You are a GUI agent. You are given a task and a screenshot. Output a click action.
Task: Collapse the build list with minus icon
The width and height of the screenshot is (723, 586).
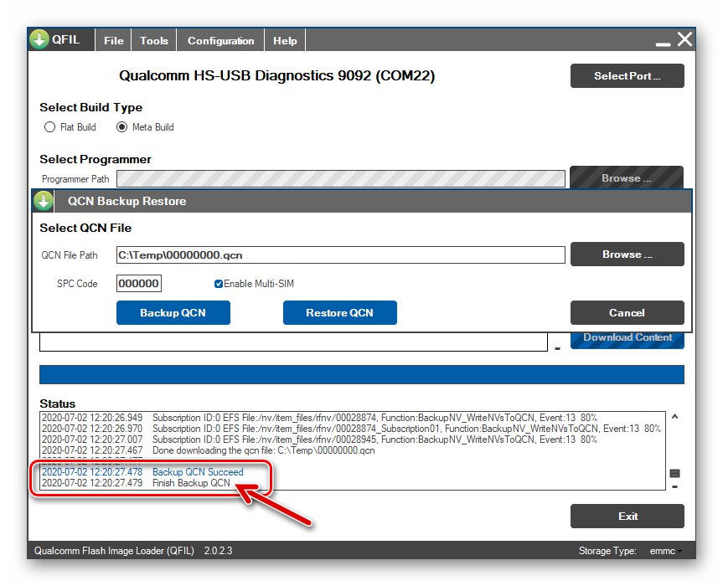557,349
